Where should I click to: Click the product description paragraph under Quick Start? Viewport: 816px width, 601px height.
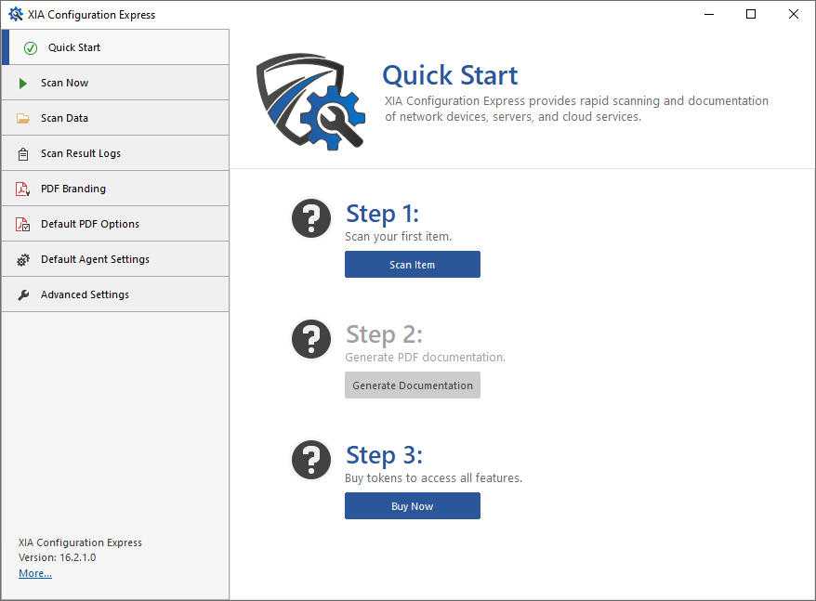pyautogui.click(x=576, y=109)
